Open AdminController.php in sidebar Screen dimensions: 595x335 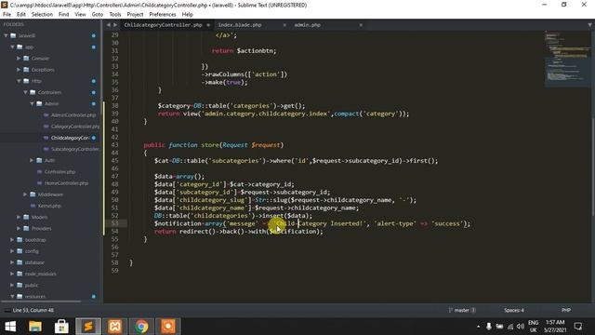[73, 115]
